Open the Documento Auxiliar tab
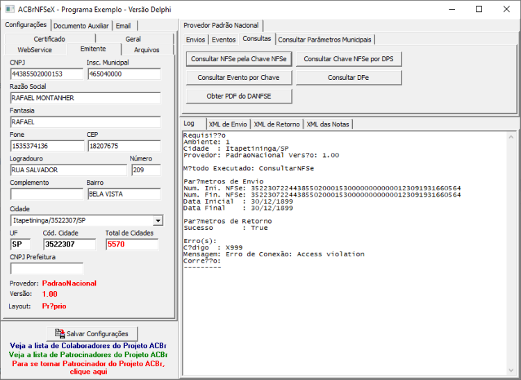Viewport: 521px width, 380px height. point(81,26)
